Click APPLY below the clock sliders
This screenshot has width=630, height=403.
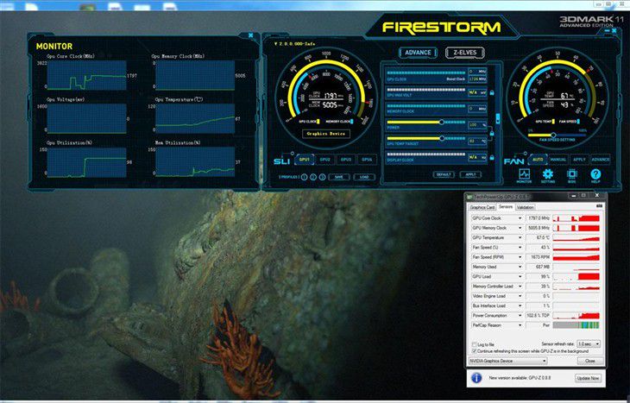click(470, 175)
